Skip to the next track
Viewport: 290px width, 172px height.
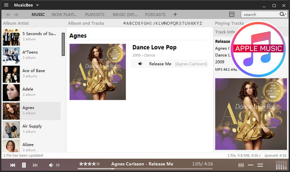35,165
